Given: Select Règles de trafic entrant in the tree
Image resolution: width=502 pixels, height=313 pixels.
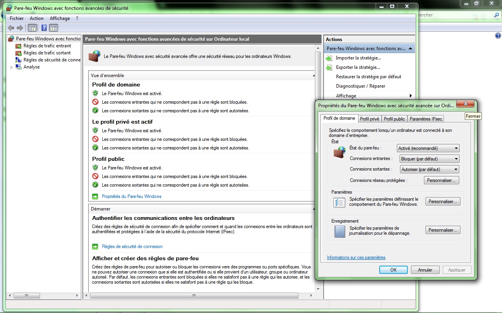Looking at the screenshot, I should [x=47, y=46].
